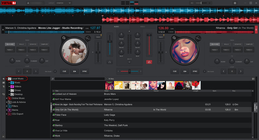Select SAMPLER pad tab on deck B
Screen dimensions: 259x140
pos(249,45)
